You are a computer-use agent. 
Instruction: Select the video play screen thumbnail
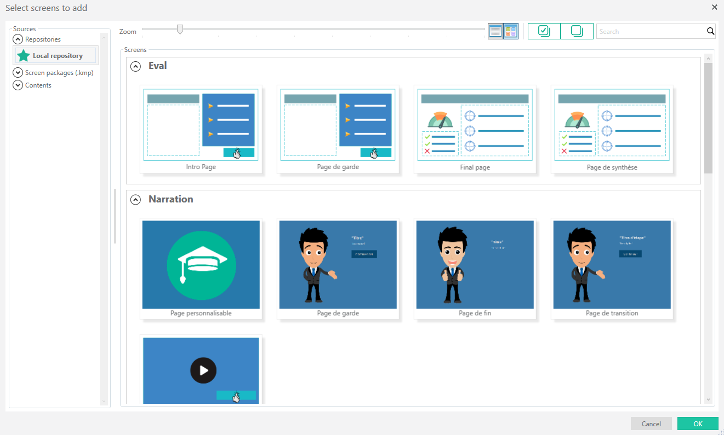pos(201,370)
